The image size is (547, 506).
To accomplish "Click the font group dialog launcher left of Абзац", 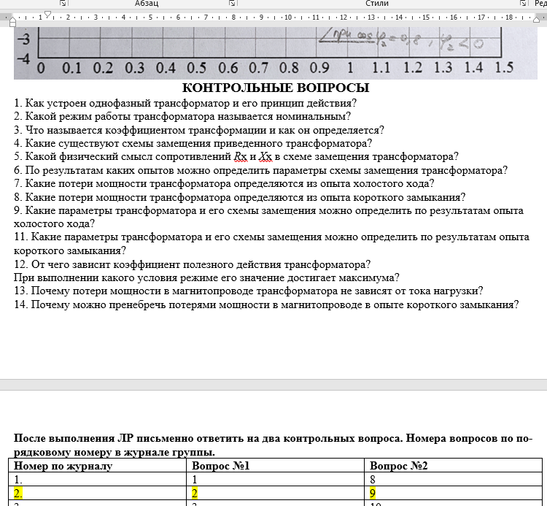I will coord(65,4).
